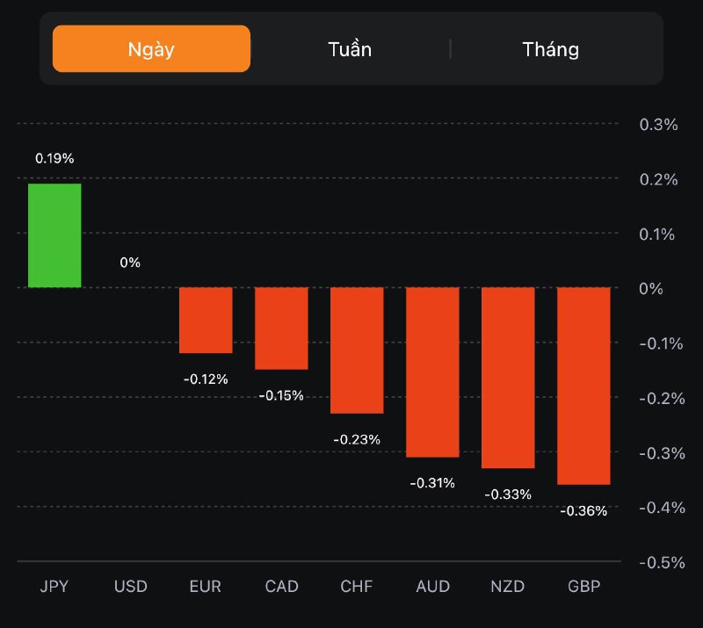The image size is (703, 628).
Task: Select the -0.36% value label
Action: 583,510
